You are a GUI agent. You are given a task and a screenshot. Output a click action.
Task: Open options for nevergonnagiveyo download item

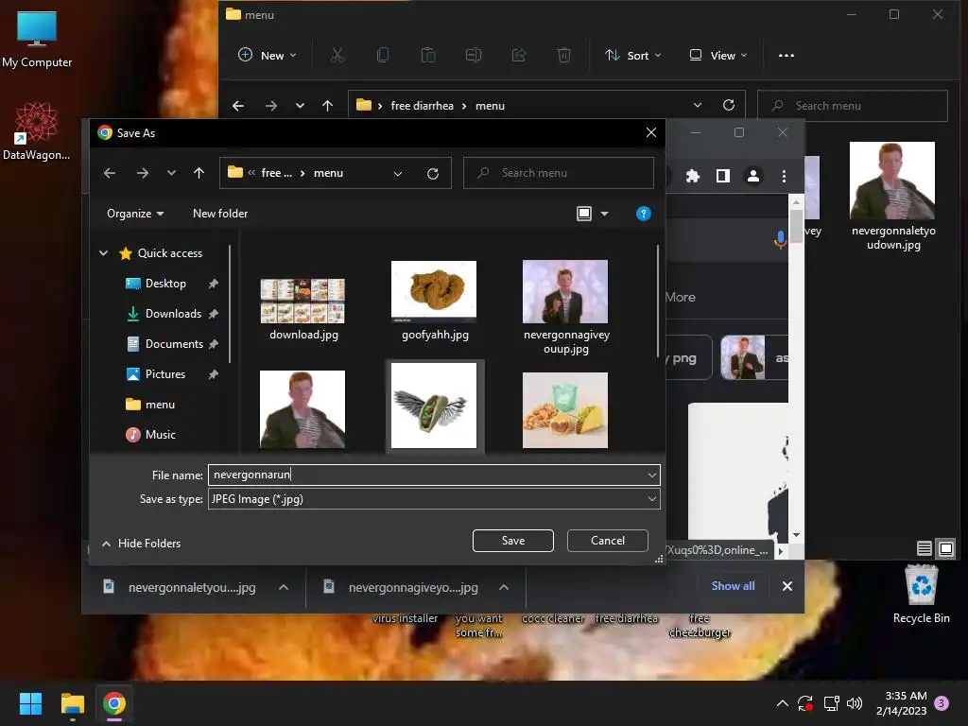coord(504,587)
